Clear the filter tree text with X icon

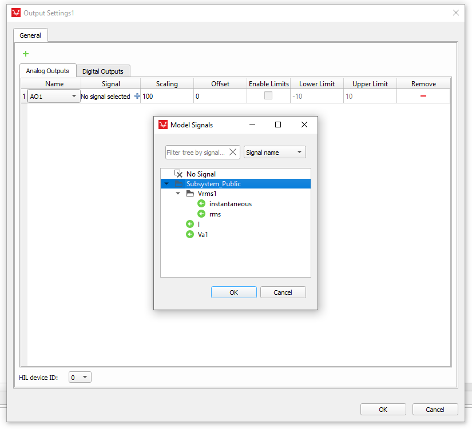tap(233, 153)
